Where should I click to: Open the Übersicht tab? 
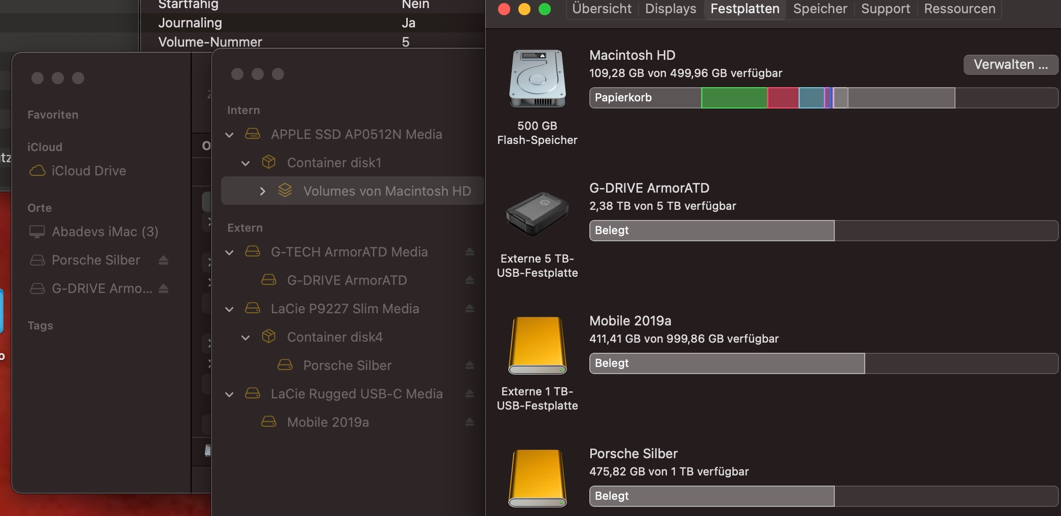[x=602, y=9]
